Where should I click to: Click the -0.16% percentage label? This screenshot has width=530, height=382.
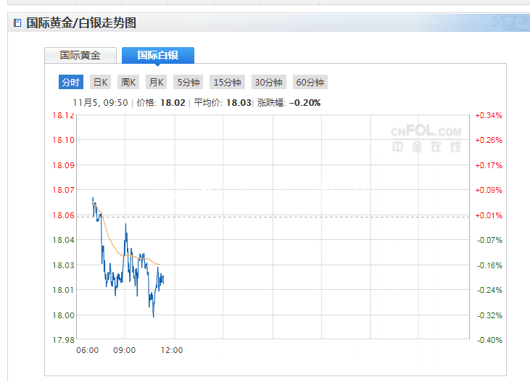490,265
